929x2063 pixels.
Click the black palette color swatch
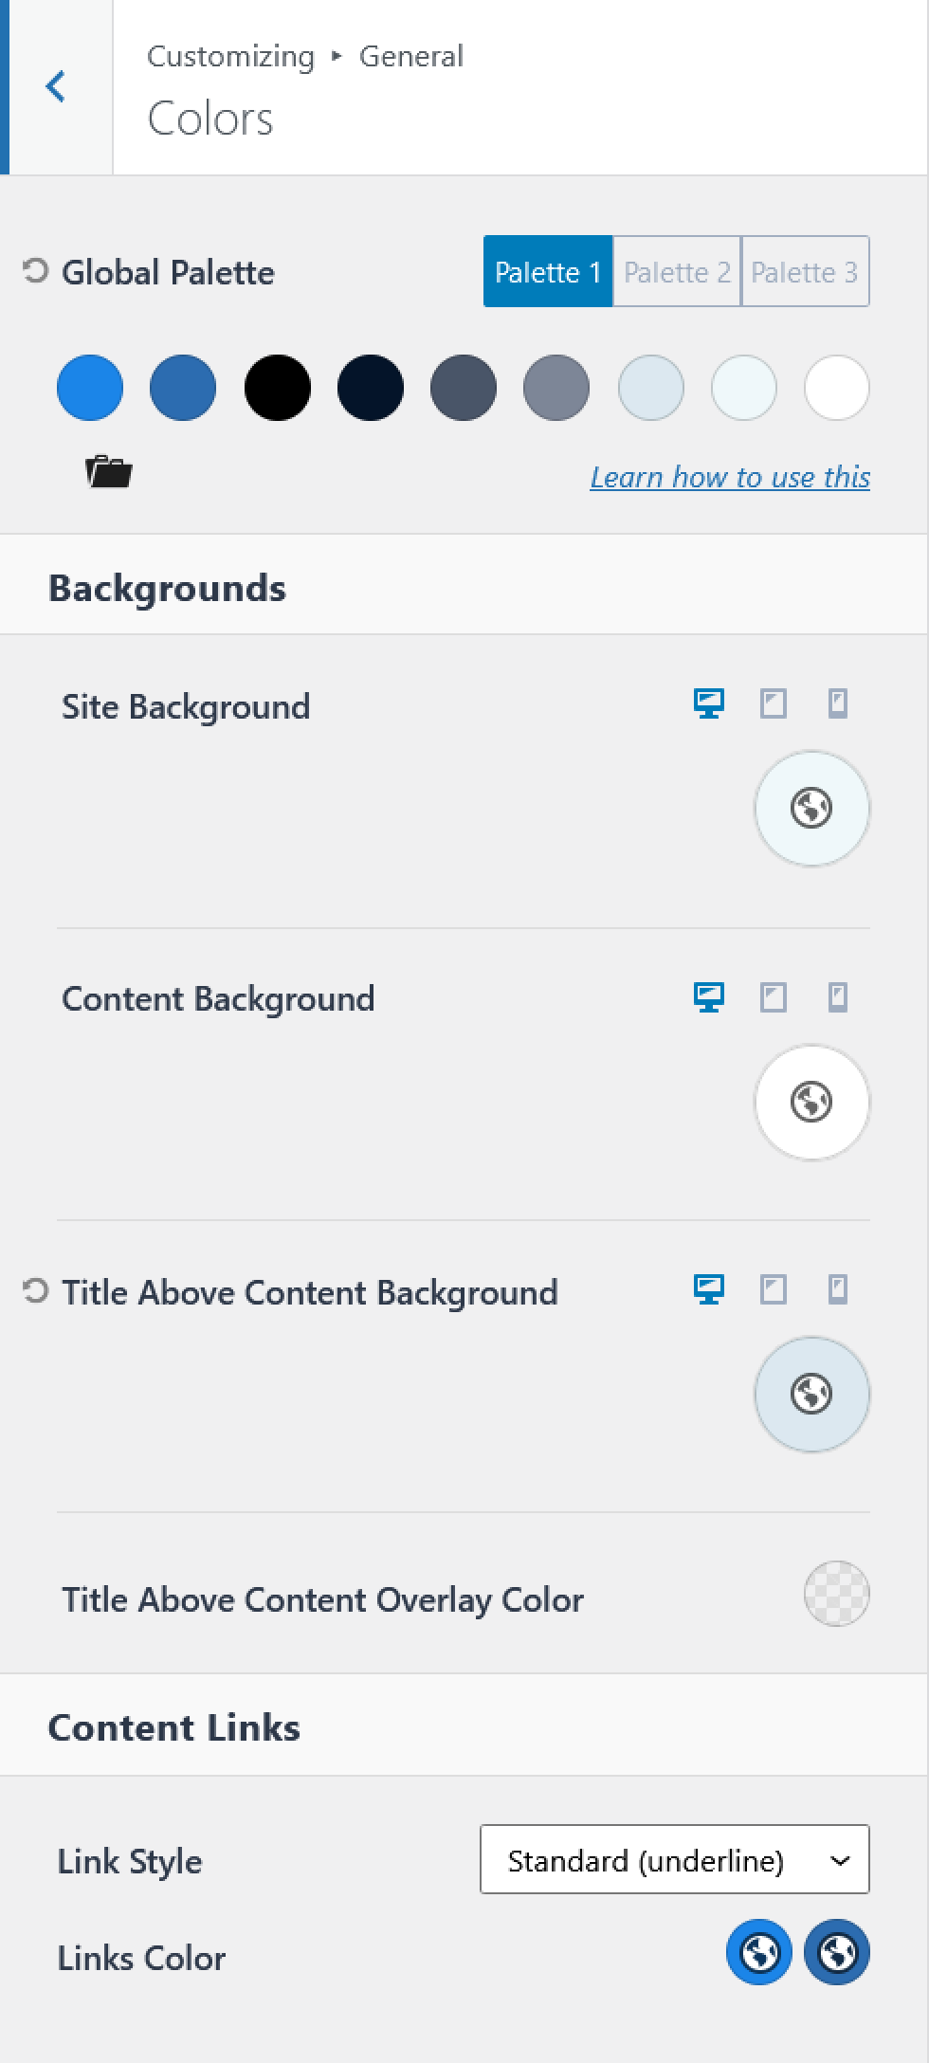[278, 388]
